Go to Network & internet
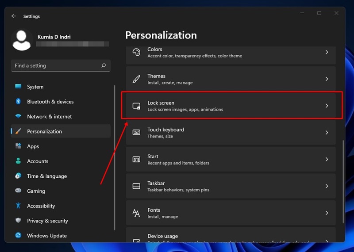This screenshot has width=354, height=252. click(x=50, y=117)
